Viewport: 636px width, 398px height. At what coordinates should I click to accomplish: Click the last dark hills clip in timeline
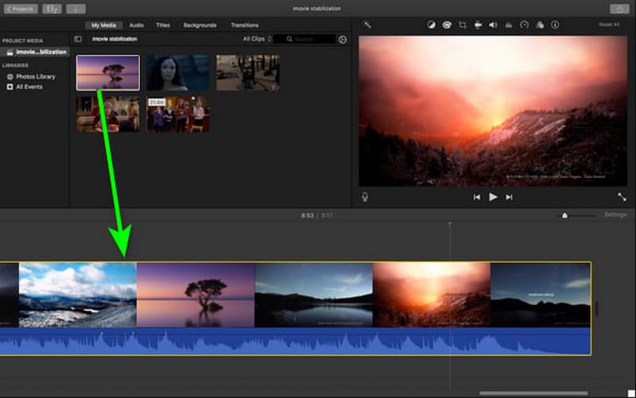pos(541,295)
